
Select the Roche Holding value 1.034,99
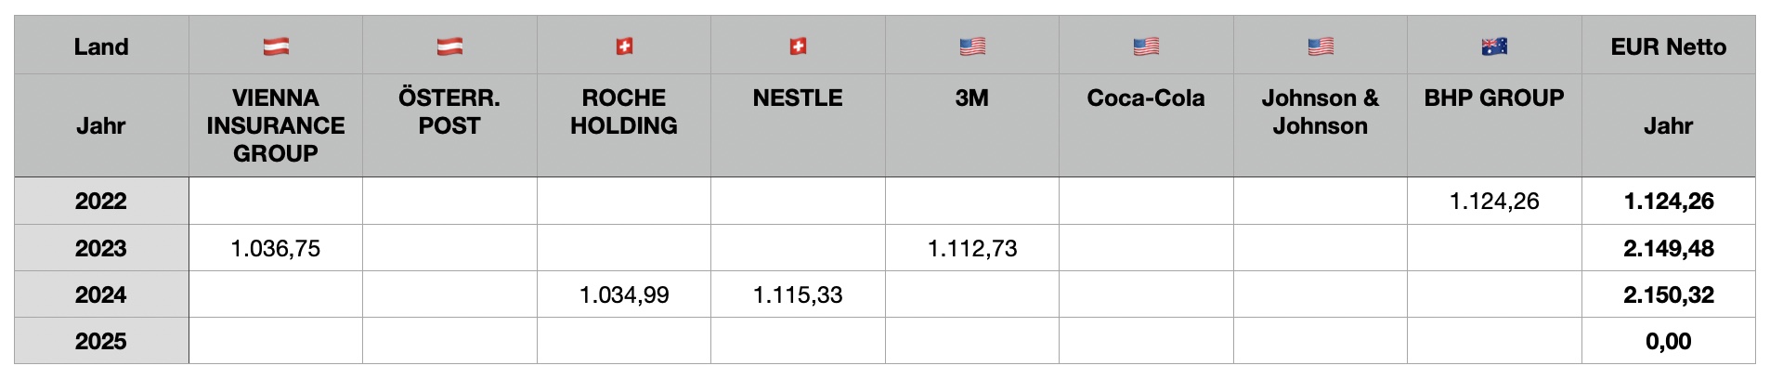coord(624,294)
